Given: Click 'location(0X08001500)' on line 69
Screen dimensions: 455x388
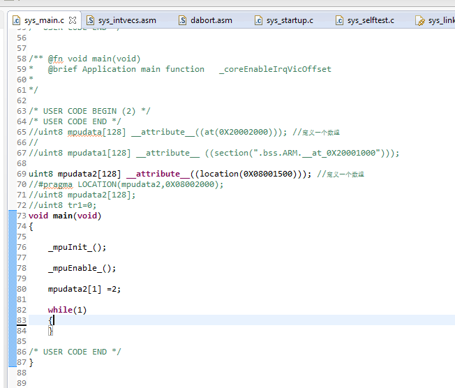Looking at the screenshot, I should [x=248, y=174].
